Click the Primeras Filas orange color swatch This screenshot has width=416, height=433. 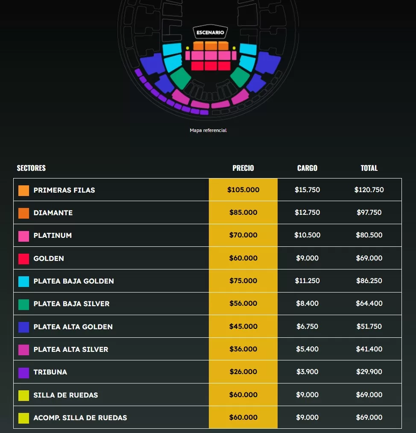click(x=23, y=190)
